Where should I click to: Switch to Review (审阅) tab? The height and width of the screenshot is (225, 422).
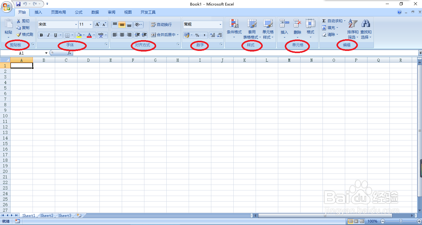[112, 12]
